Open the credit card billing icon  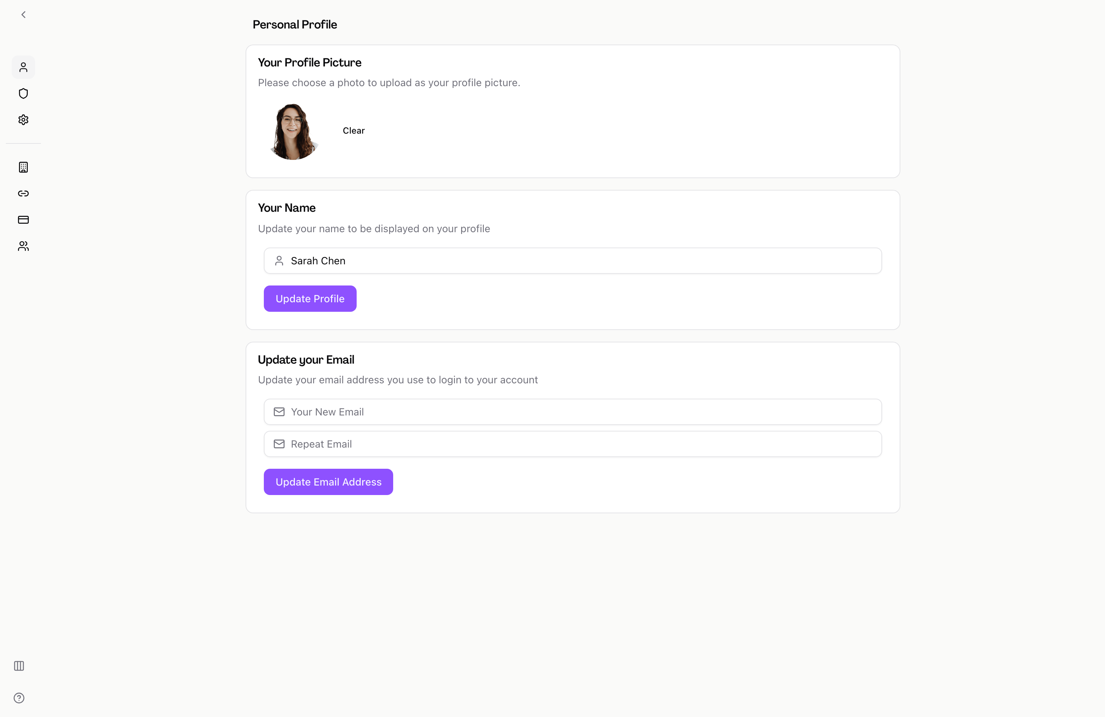(x=23, y=220)
